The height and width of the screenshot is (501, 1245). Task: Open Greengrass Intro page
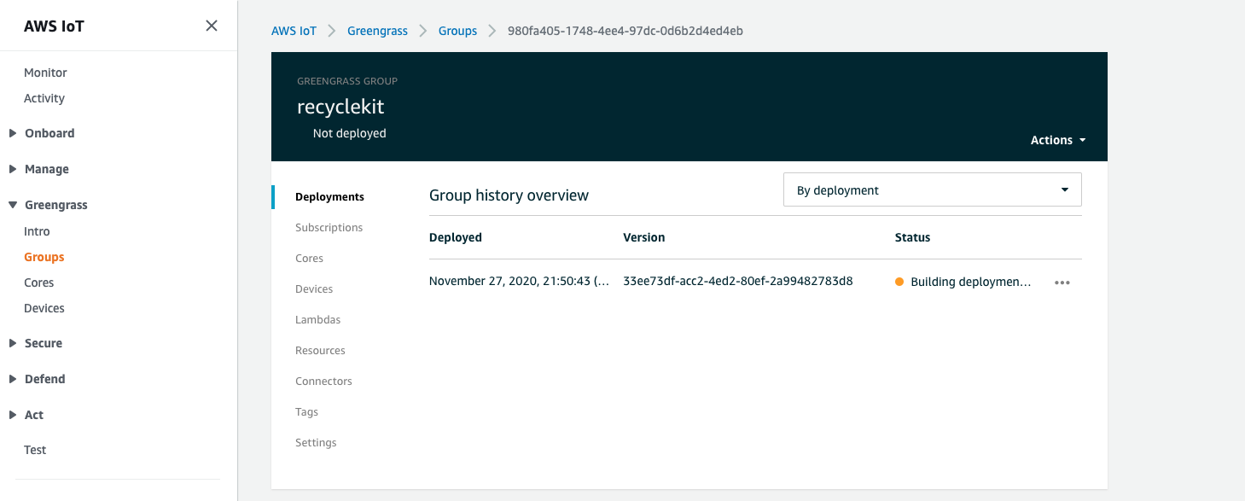pos(37,231)
